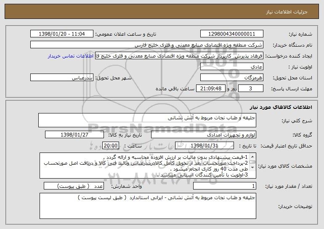Click the توضیحات خریدار label

click(x=295, y=206)
